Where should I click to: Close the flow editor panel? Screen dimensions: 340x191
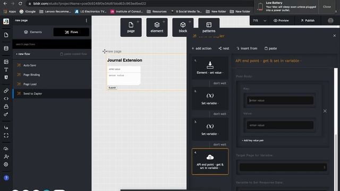(x=334, y=36)
